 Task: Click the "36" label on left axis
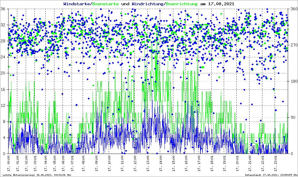pyautogui.click(x=3, y=9)
